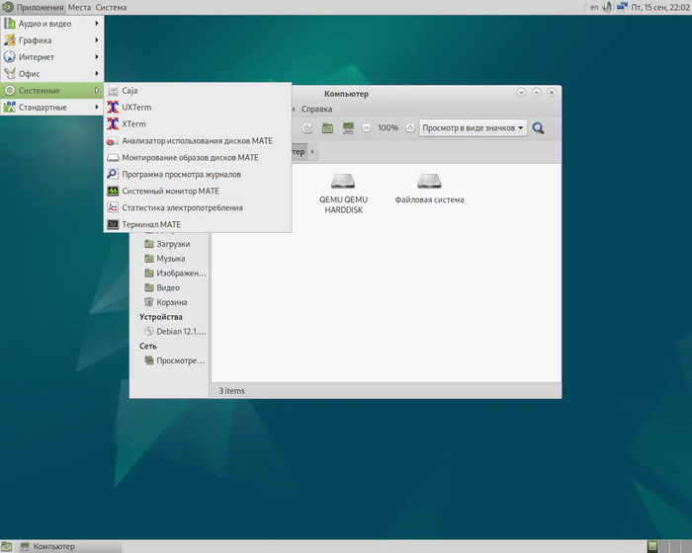Expand the Офис category
The height and width of the screenshot is (553, 692).
pos(52,74)
